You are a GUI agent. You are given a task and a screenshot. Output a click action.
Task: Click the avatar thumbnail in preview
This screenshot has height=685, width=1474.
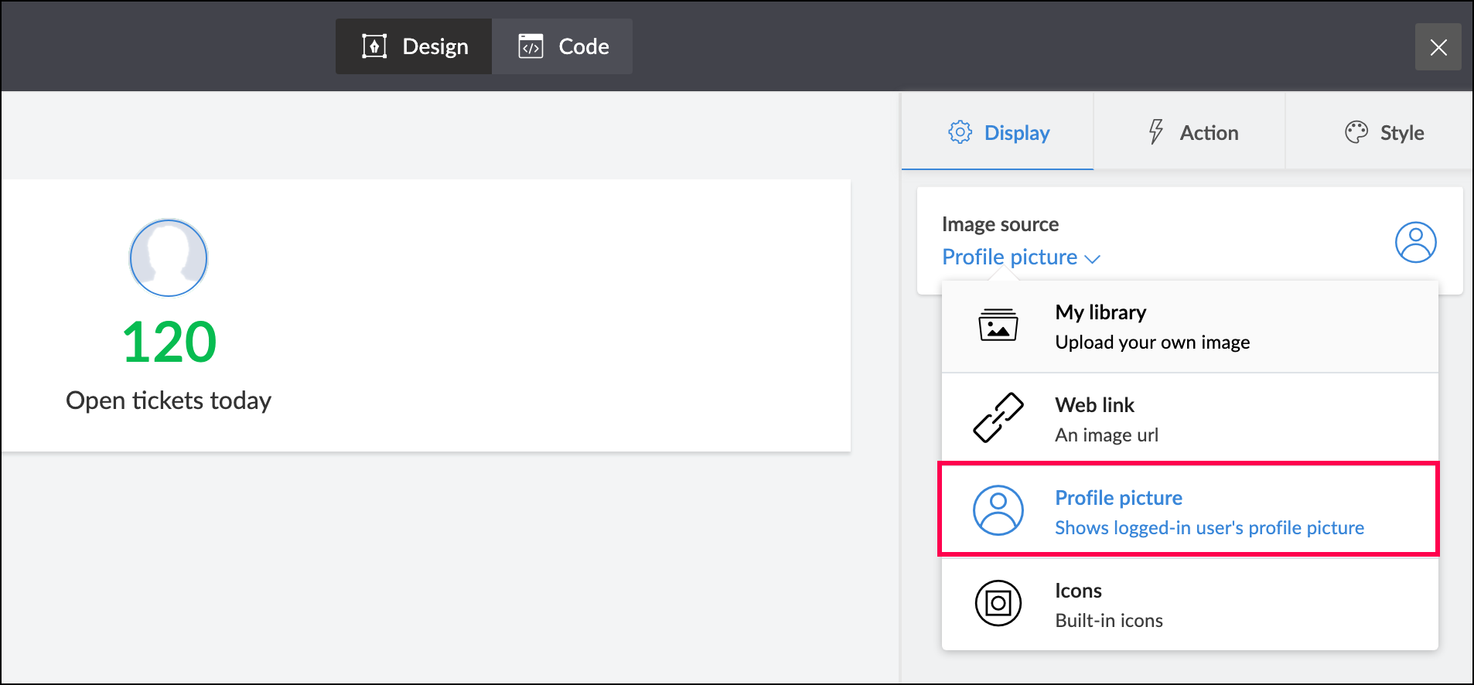[169, 257]
